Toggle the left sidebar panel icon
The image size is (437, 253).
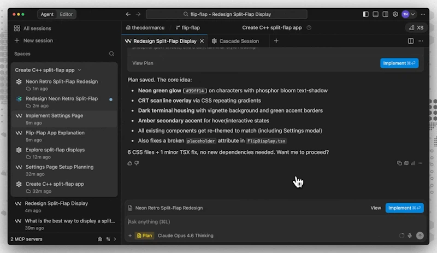365,14
